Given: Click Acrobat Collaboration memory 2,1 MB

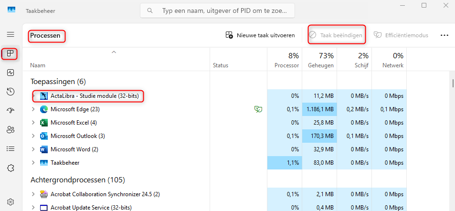Looking at the screenshot, I should [x=319, y=194].
